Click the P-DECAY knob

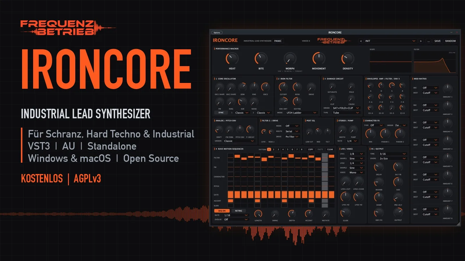[250, 130]
